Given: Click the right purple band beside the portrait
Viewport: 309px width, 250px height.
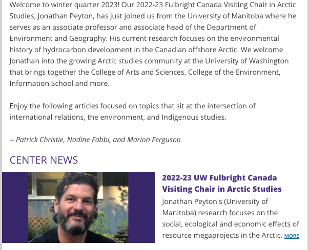Looking at the screenshot, I should point(141,207).
